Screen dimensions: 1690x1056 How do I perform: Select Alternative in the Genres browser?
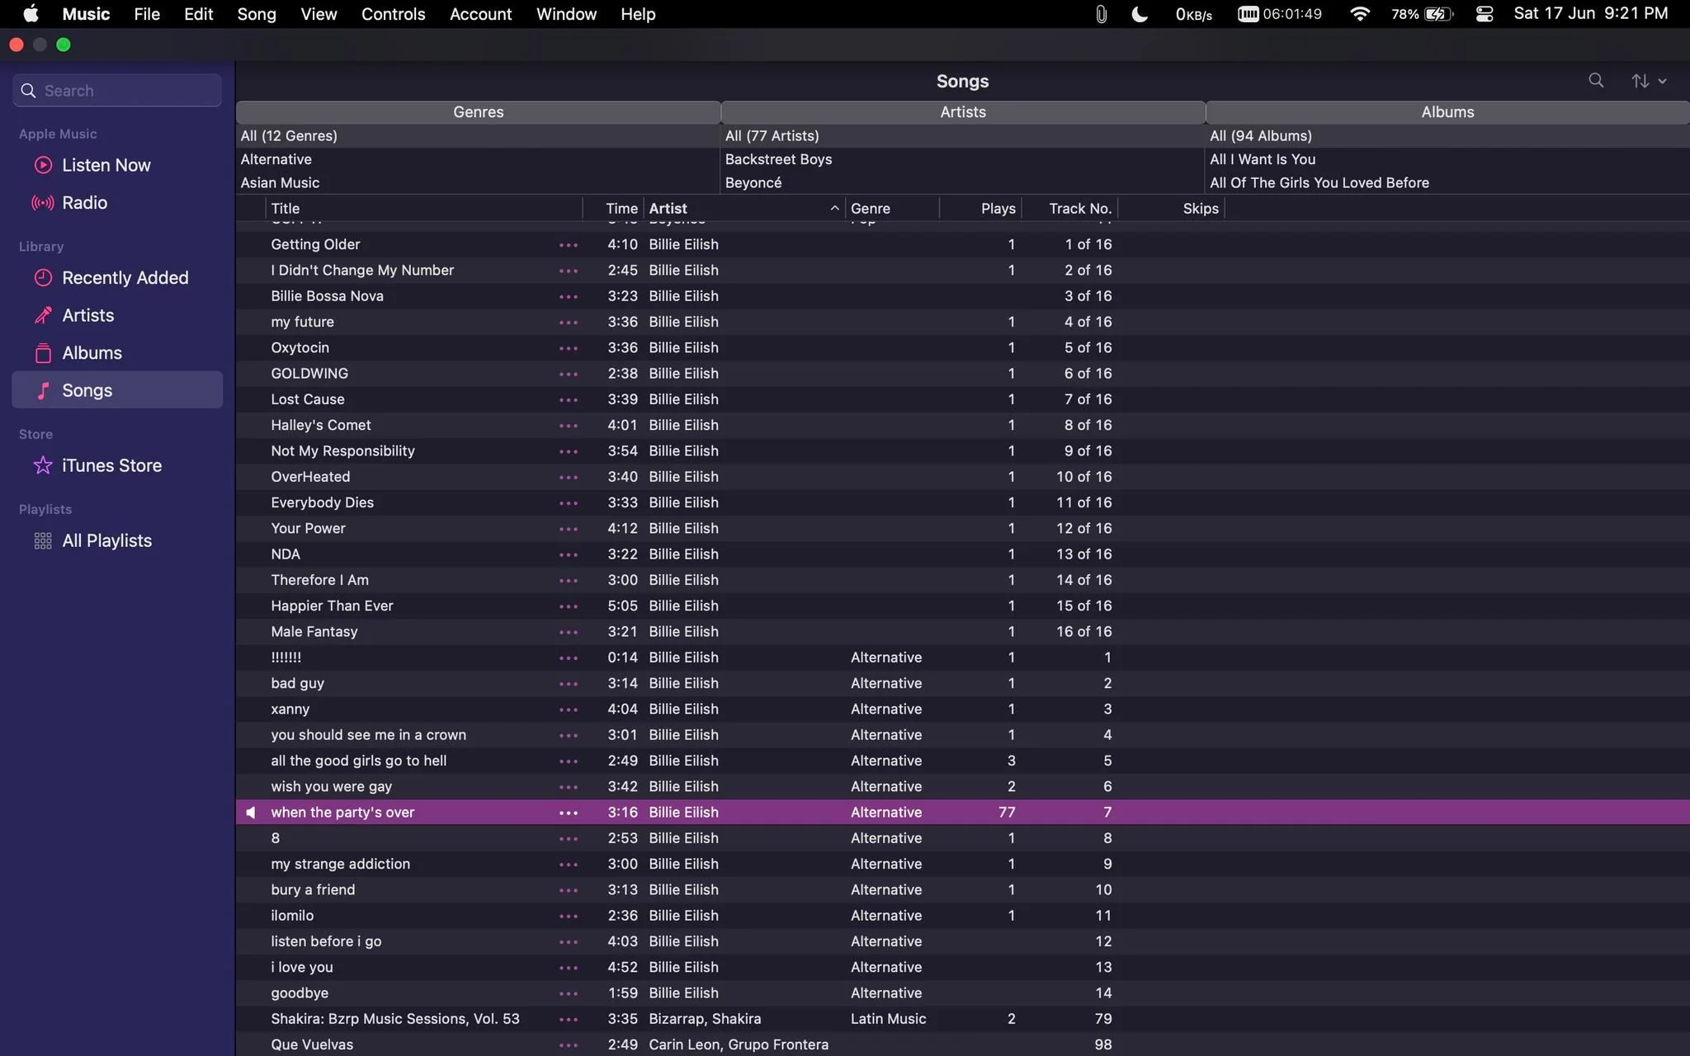[x=479, y=159]
